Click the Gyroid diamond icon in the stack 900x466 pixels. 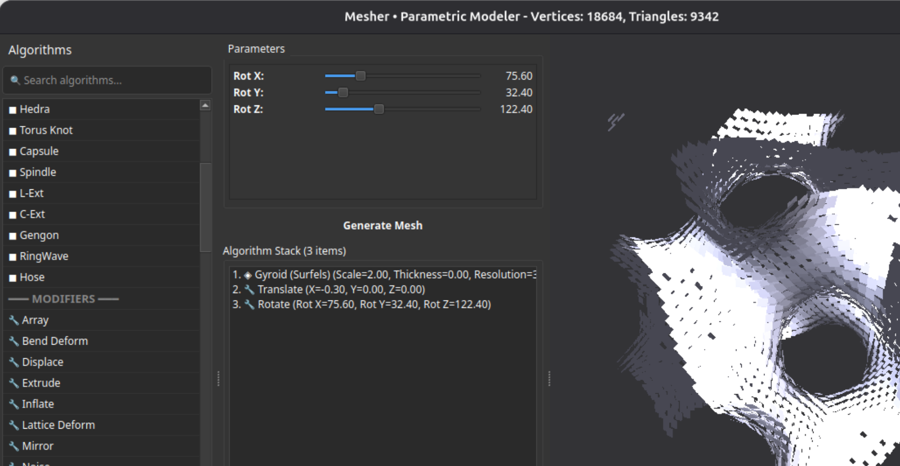(x=247, y=275)
